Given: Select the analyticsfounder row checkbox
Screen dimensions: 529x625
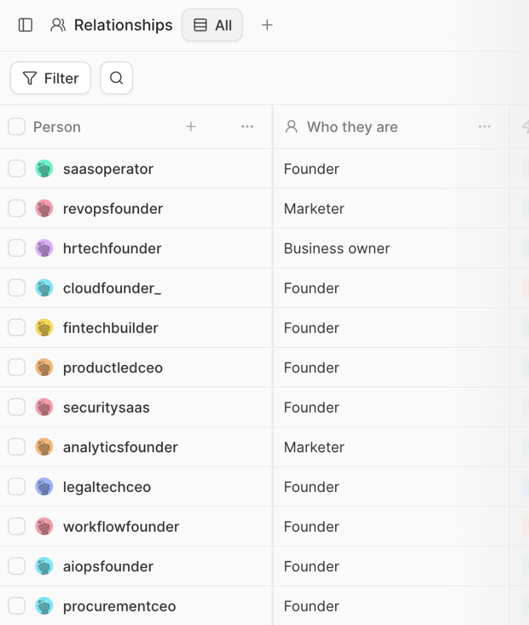Looking at the screenshot, I should [x=16, y=447].
